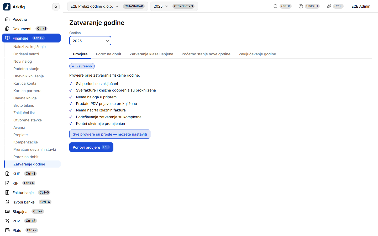Switch to Provjere tab
Viewport: 378px width, 236px height.
point(80,54)
